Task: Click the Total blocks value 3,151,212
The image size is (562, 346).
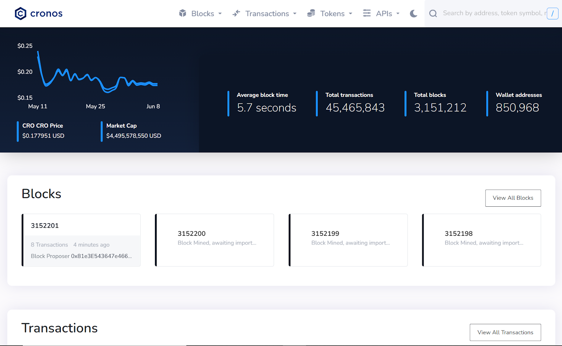Action: (440, 108)
